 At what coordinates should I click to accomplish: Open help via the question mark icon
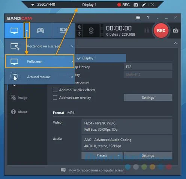[148, 17]
